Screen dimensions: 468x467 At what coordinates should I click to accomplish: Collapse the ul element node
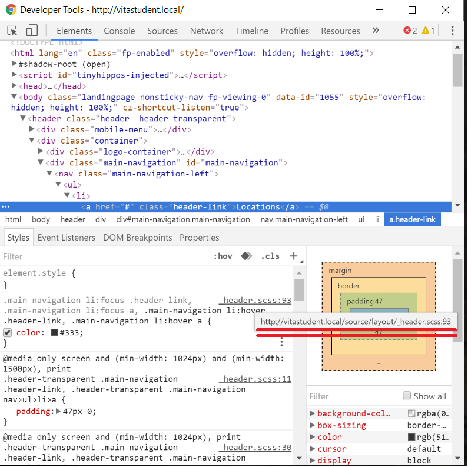pyautogui.click(x=58, y=184)
